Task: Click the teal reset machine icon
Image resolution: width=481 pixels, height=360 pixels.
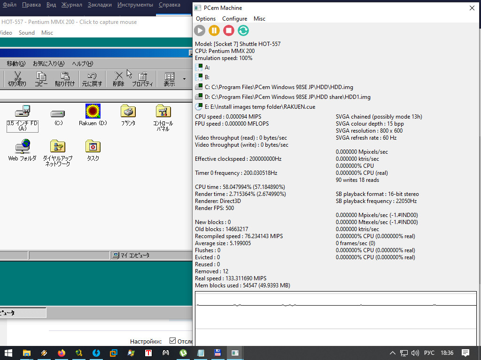Action: point(243,30)
